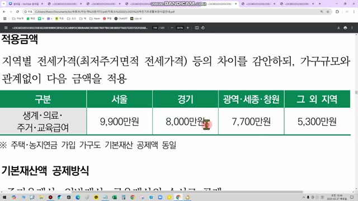Click the 기본재산액 공제방식 heading

click(45, 170)
